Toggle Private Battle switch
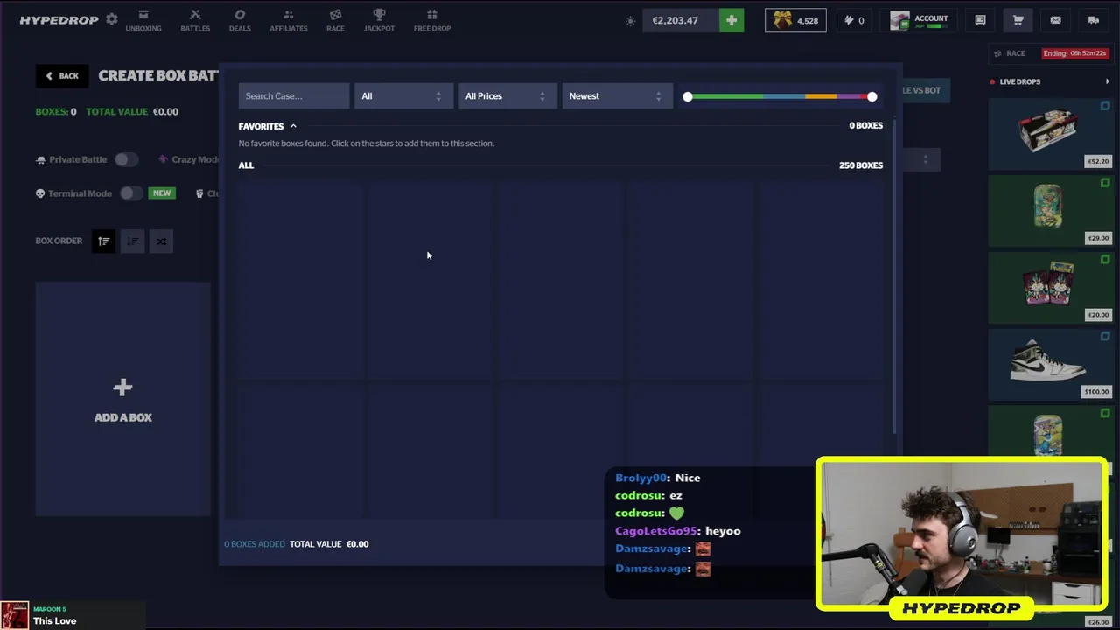 [x=127, y=159]
